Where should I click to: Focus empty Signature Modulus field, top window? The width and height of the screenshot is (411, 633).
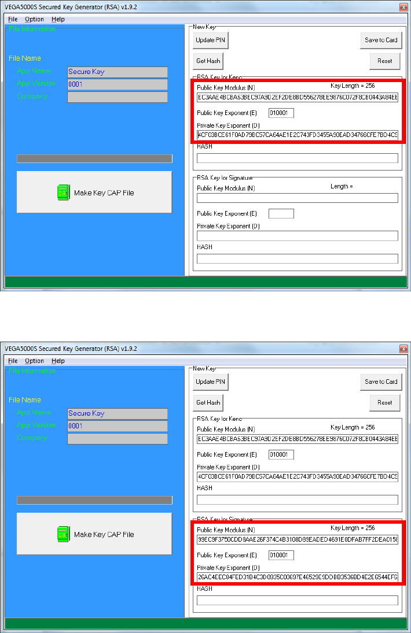click(298, 198)
